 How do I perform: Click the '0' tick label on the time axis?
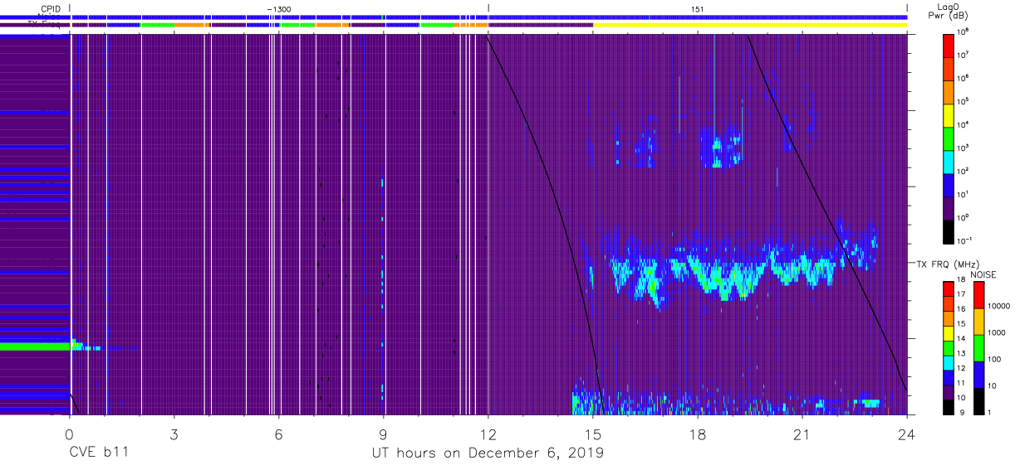[70, 434]
